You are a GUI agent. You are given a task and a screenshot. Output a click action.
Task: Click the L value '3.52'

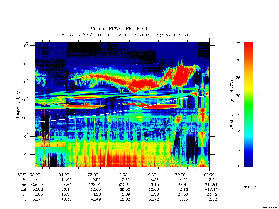(213, 199)
